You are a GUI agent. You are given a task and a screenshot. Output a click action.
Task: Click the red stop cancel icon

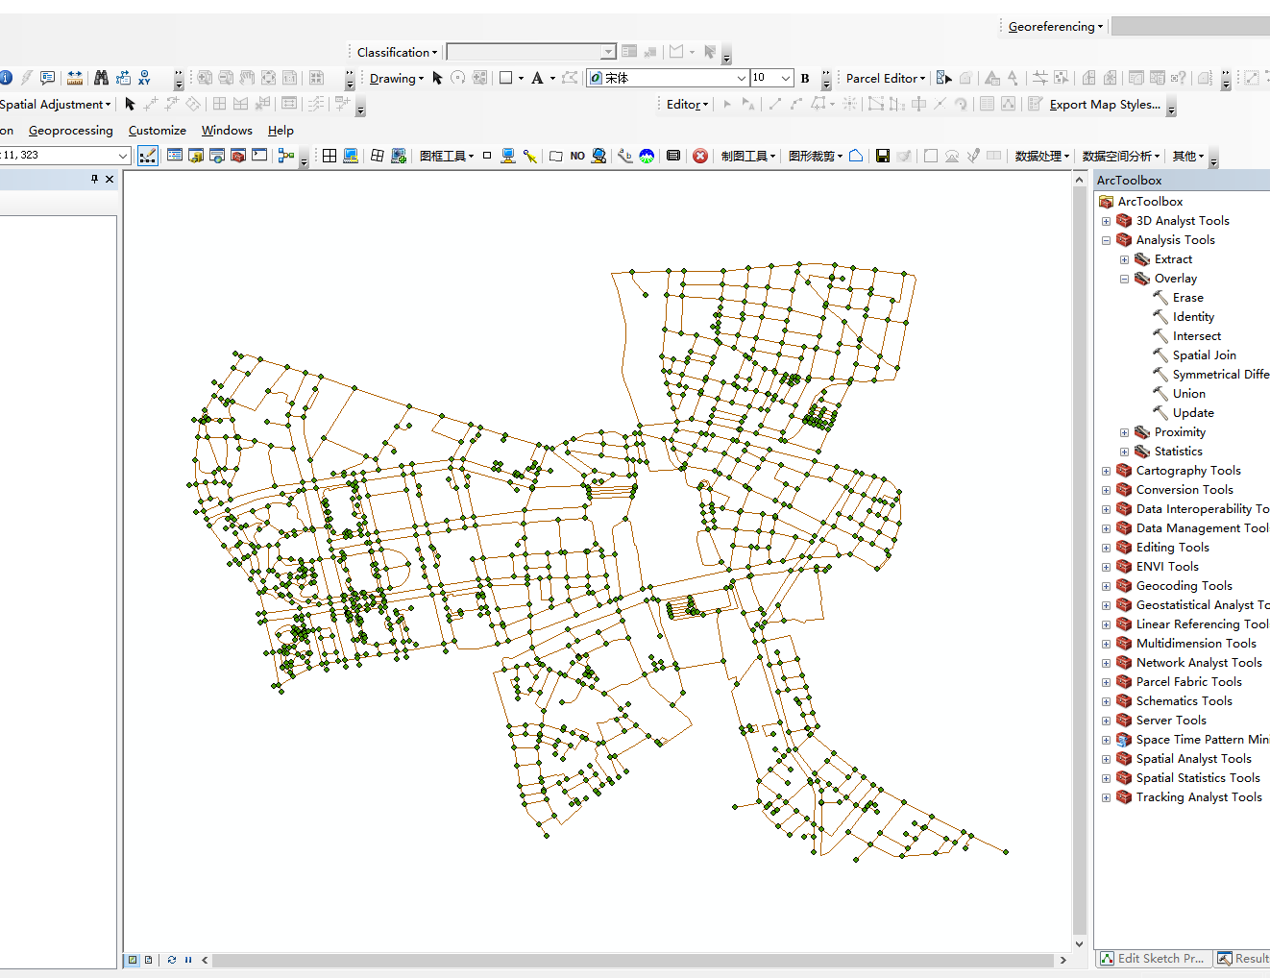700,155
